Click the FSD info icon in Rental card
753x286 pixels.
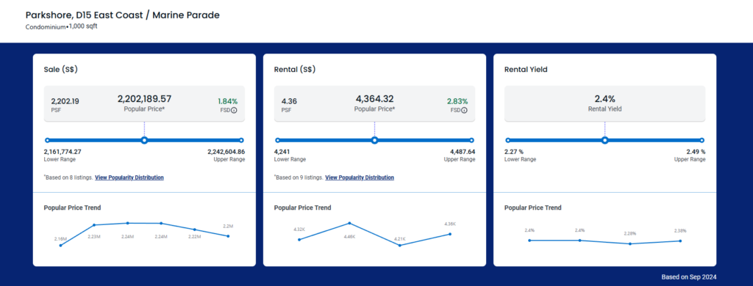(465, 110)
